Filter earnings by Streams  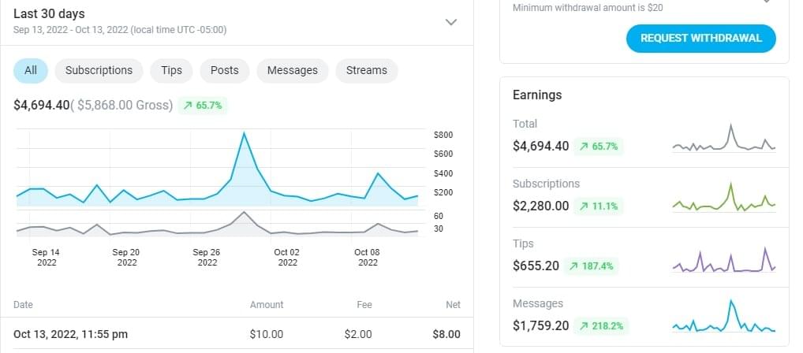click(x=366, y=70)
